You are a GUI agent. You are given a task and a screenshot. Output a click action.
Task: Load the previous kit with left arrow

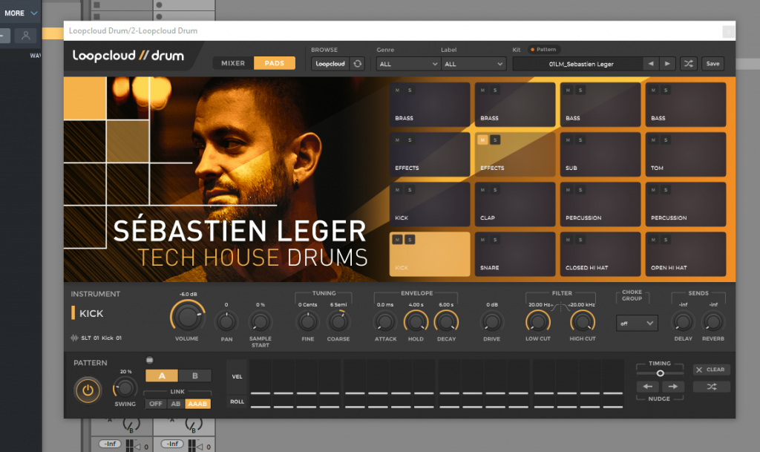[651, 64]
